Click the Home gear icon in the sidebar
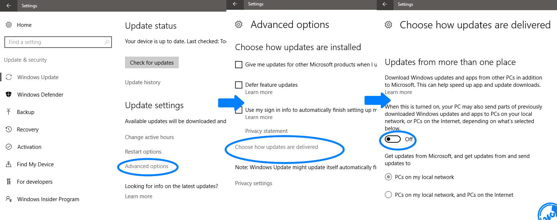 (x=9, y=25)
